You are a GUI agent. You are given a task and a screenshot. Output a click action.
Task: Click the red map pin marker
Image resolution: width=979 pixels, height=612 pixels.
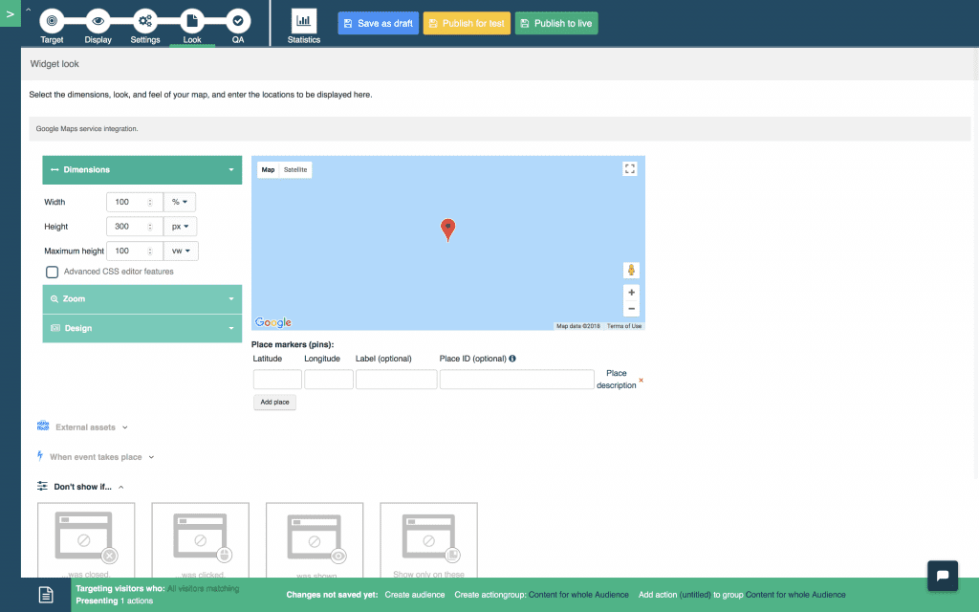point(447,229)
